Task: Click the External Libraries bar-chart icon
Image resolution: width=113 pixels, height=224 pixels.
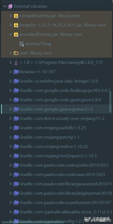Action: point(10,6)
